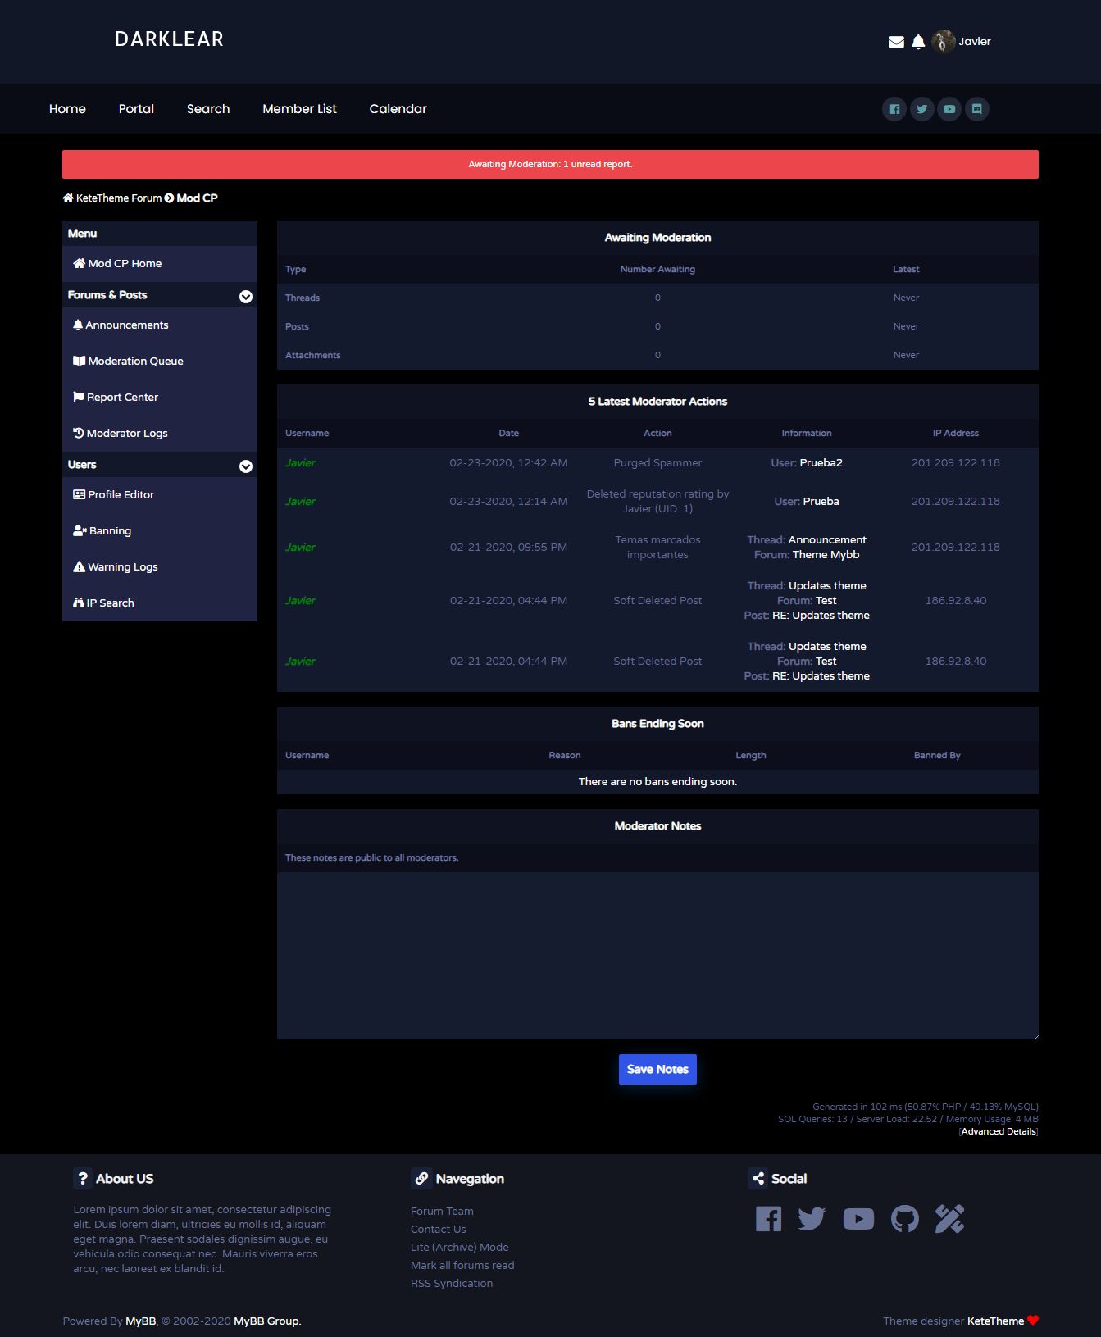Open Report Center in the sidebar

(x=160, y=398)
